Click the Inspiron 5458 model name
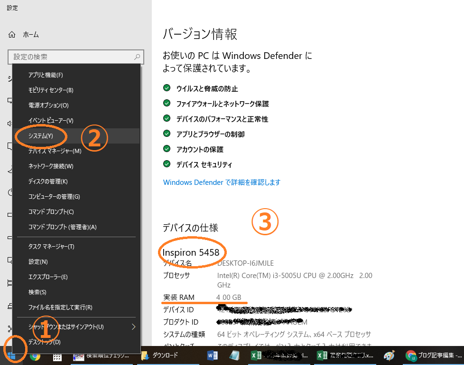The width and height of the screenshot is (464, 365). tap(191, 252)
